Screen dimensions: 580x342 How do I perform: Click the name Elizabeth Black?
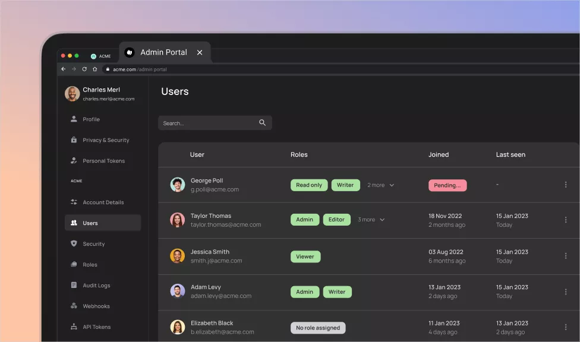pyautogui.click(x=212, y=323)
